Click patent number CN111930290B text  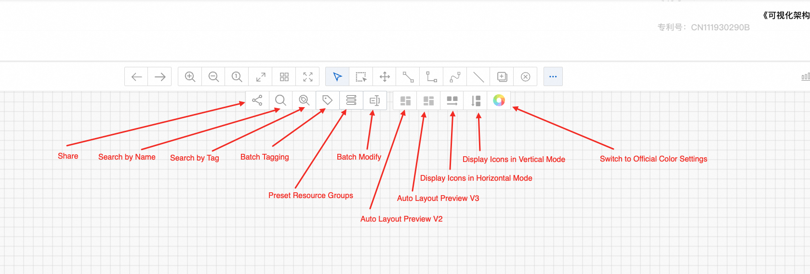point(720,27)
